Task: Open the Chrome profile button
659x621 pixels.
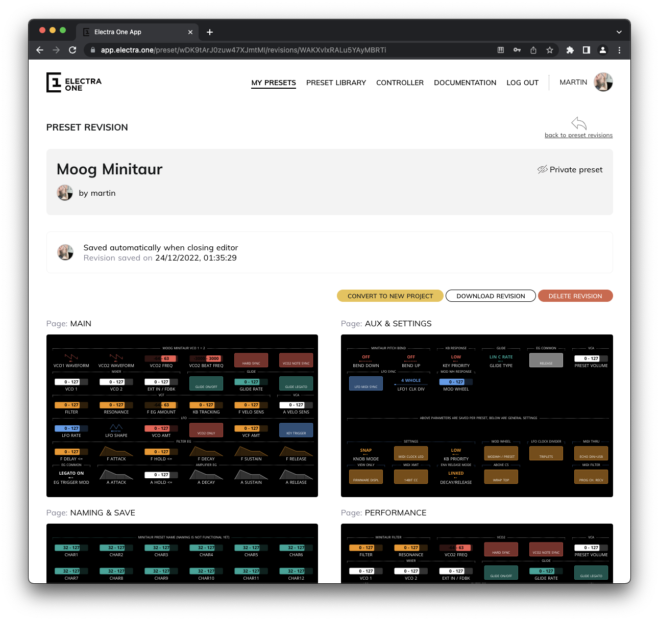Action: 603,50
